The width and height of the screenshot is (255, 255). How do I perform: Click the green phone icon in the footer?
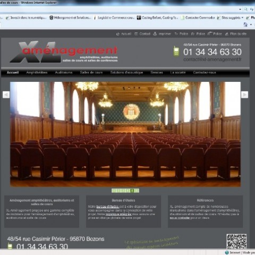click(10, 246)
